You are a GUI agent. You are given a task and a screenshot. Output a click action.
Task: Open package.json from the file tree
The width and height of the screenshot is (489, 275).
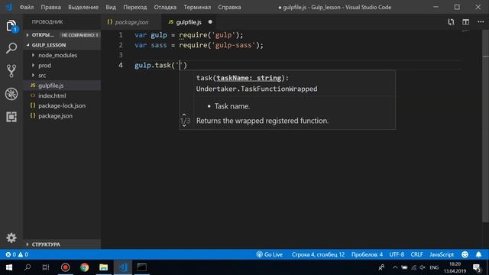(x=63, y=115)
